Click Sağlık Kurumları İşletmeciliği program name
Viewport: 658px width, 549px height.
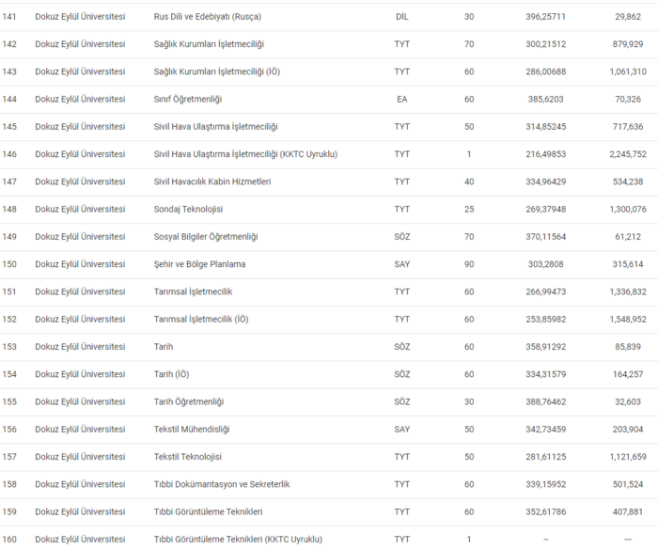click(x=209, y=44)
